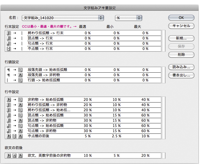Click the あ icon in 非約物 -> 始め括弧類 row
Screen dimensions: 209x165
[8, 99]
